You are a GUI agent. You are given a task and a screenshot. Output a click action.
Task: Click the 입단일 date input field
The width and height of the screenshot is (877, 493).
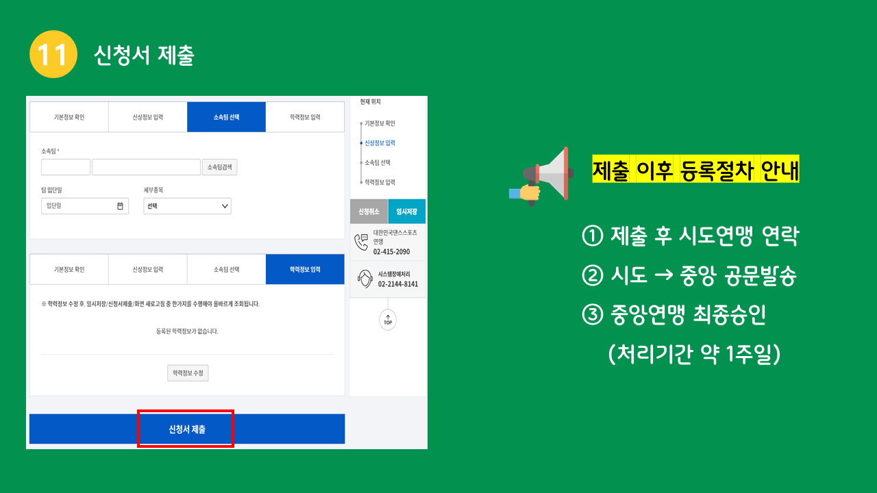pyautogui.click(x=85, y=205)
